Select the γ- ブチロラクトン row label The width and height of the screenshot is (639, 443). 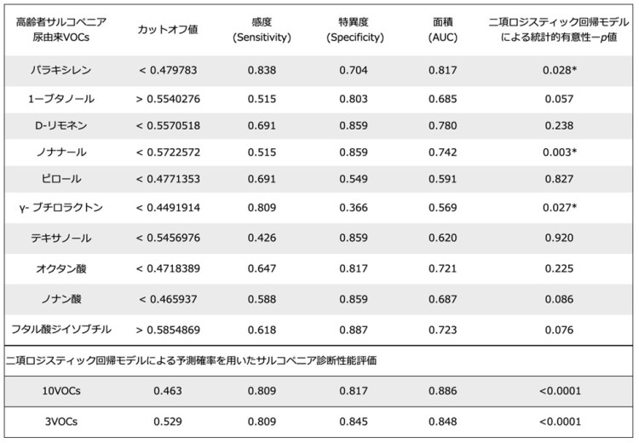click(x=61, y=207)
